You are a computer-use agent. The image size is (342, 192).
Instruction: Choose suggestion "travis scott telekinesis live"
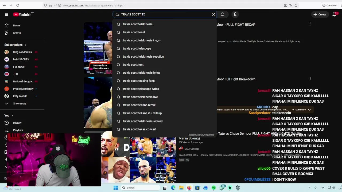click(164, 97)
